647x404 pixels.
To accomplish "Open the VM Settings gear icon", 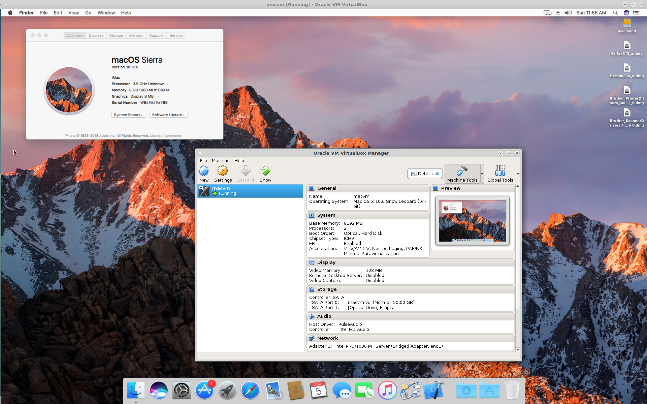I will (x=223, y=171).
